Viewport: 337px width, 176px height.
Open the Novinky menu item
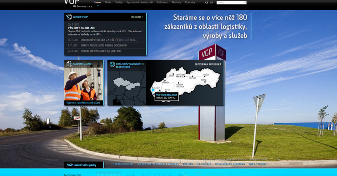pyautogui.click(x=177, y=3)
